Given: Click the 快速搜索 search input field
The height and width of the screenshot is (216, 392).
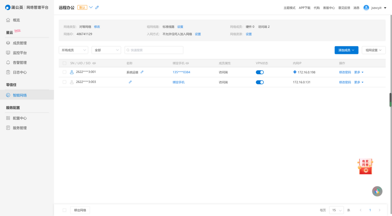Looking at the screenshot, I should click(154, 50).
